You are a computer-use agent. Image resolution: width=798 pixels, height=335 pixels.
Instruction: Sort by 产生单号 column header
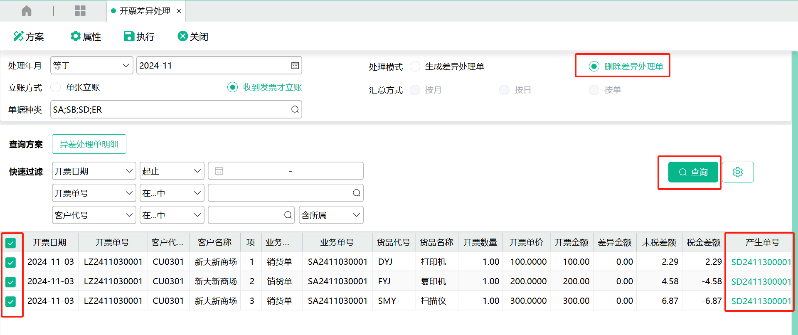(762, 242)
